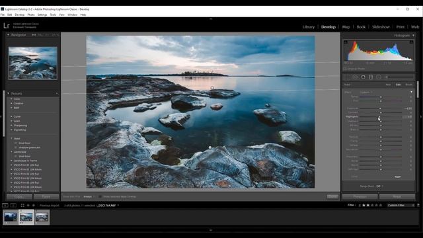Click the rating comparison symbol in Filter
423x238 pixels.
coord(360,206)
